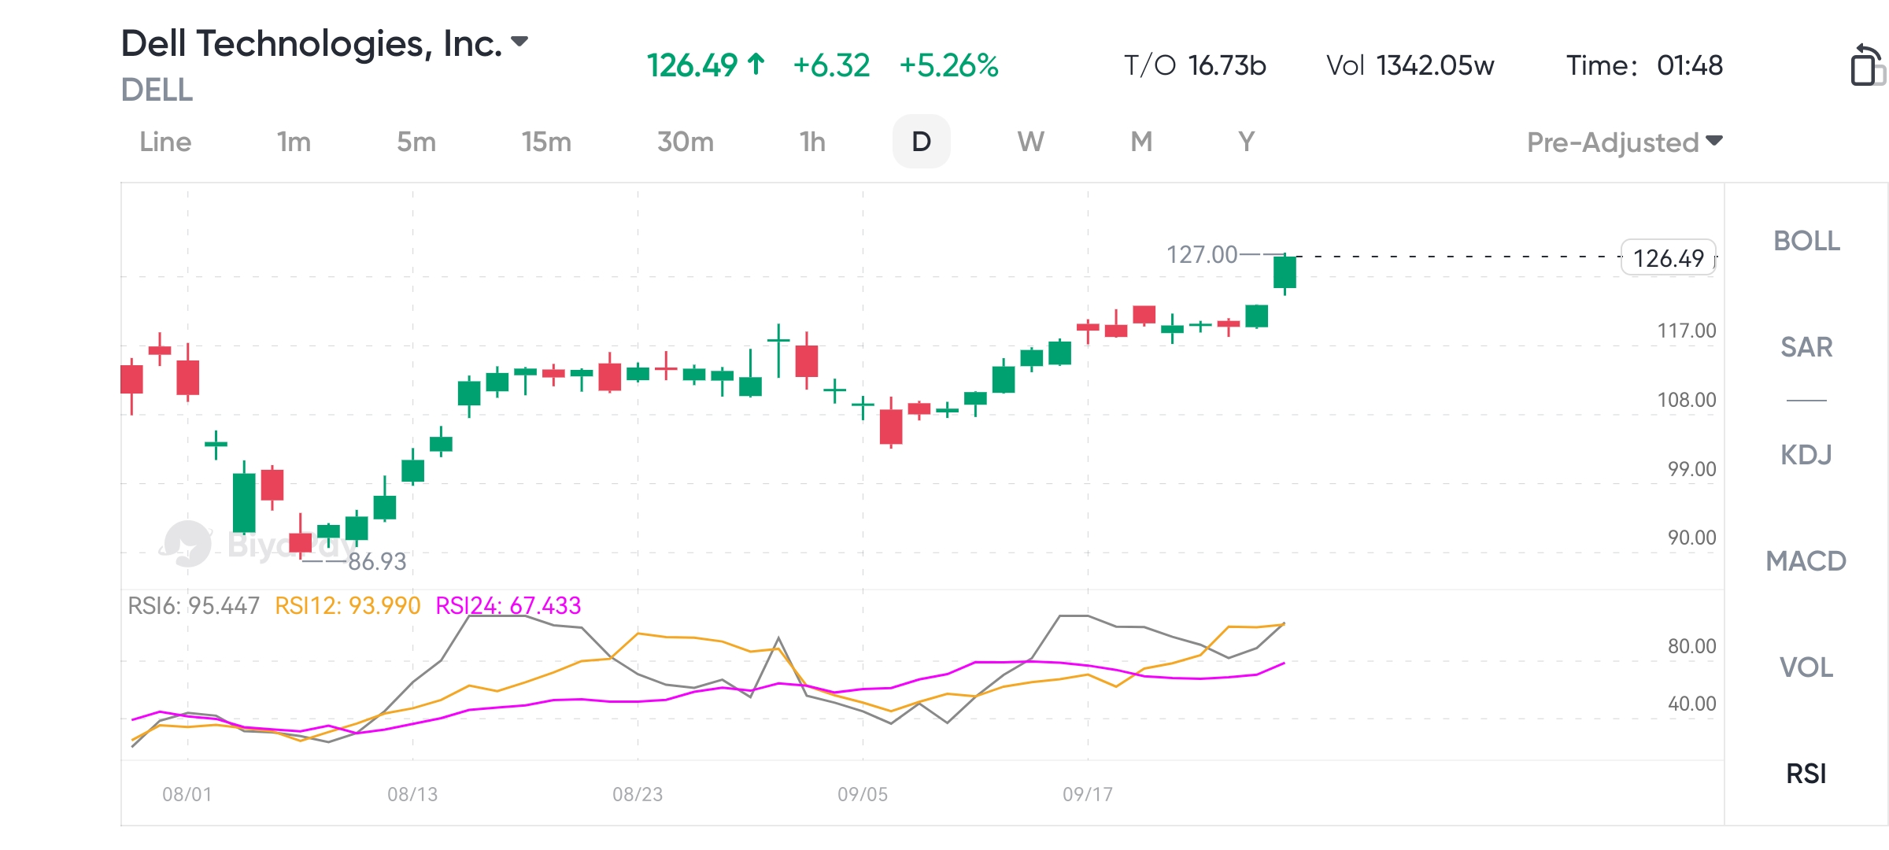Click the DELL ticker symbol
This screenshot has height=850, width=1889.
click(157, 90)
